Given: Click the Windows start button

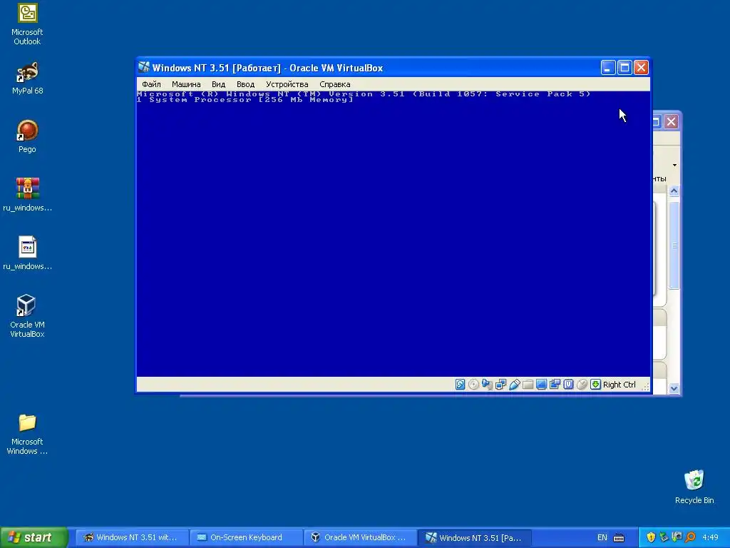Looking at the screenshot, I should 34,537.
